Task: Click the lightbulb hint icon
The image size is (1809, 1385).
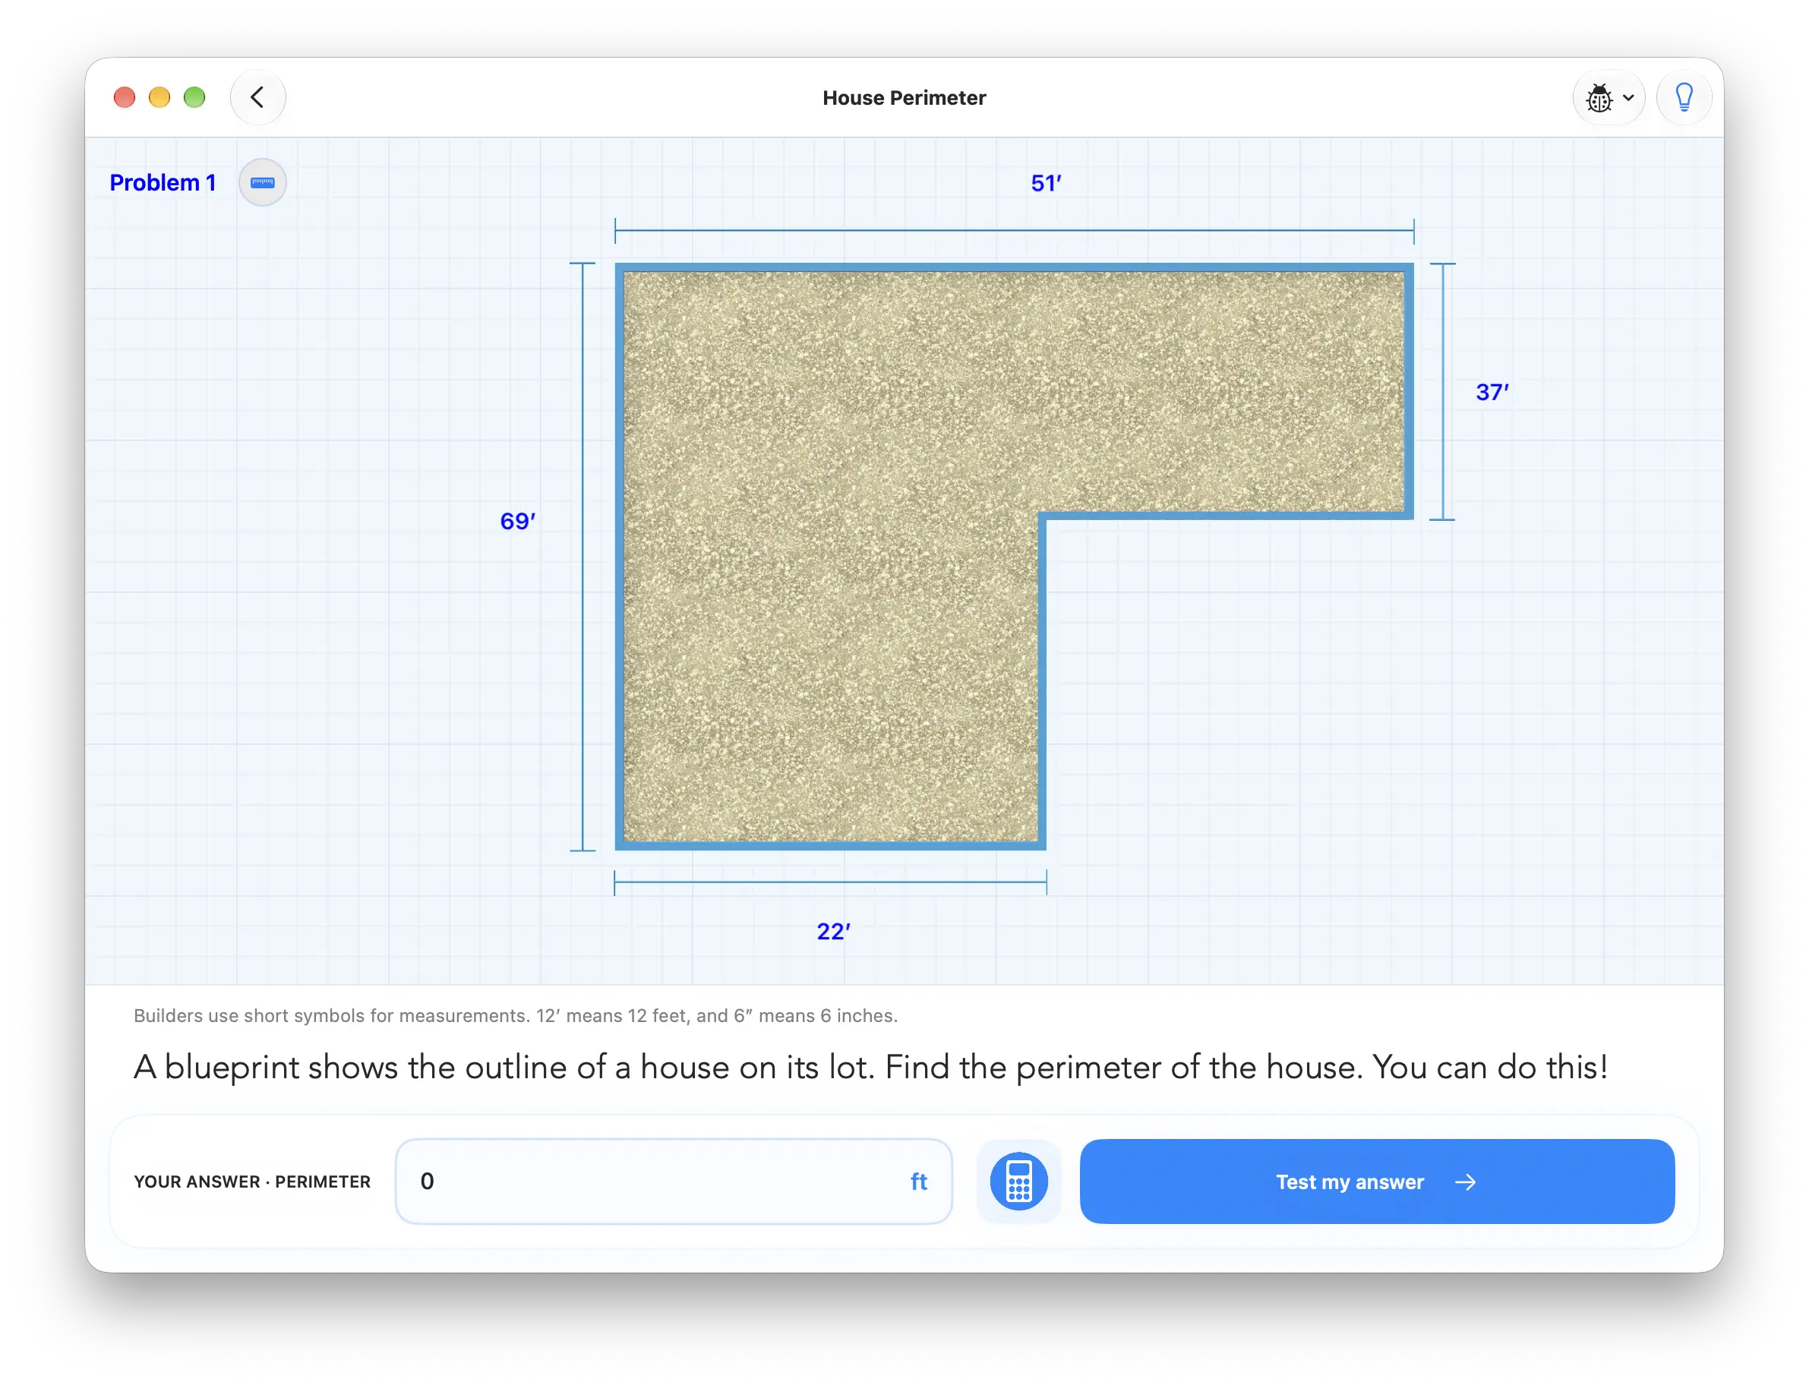Action: coord(1684,97)
